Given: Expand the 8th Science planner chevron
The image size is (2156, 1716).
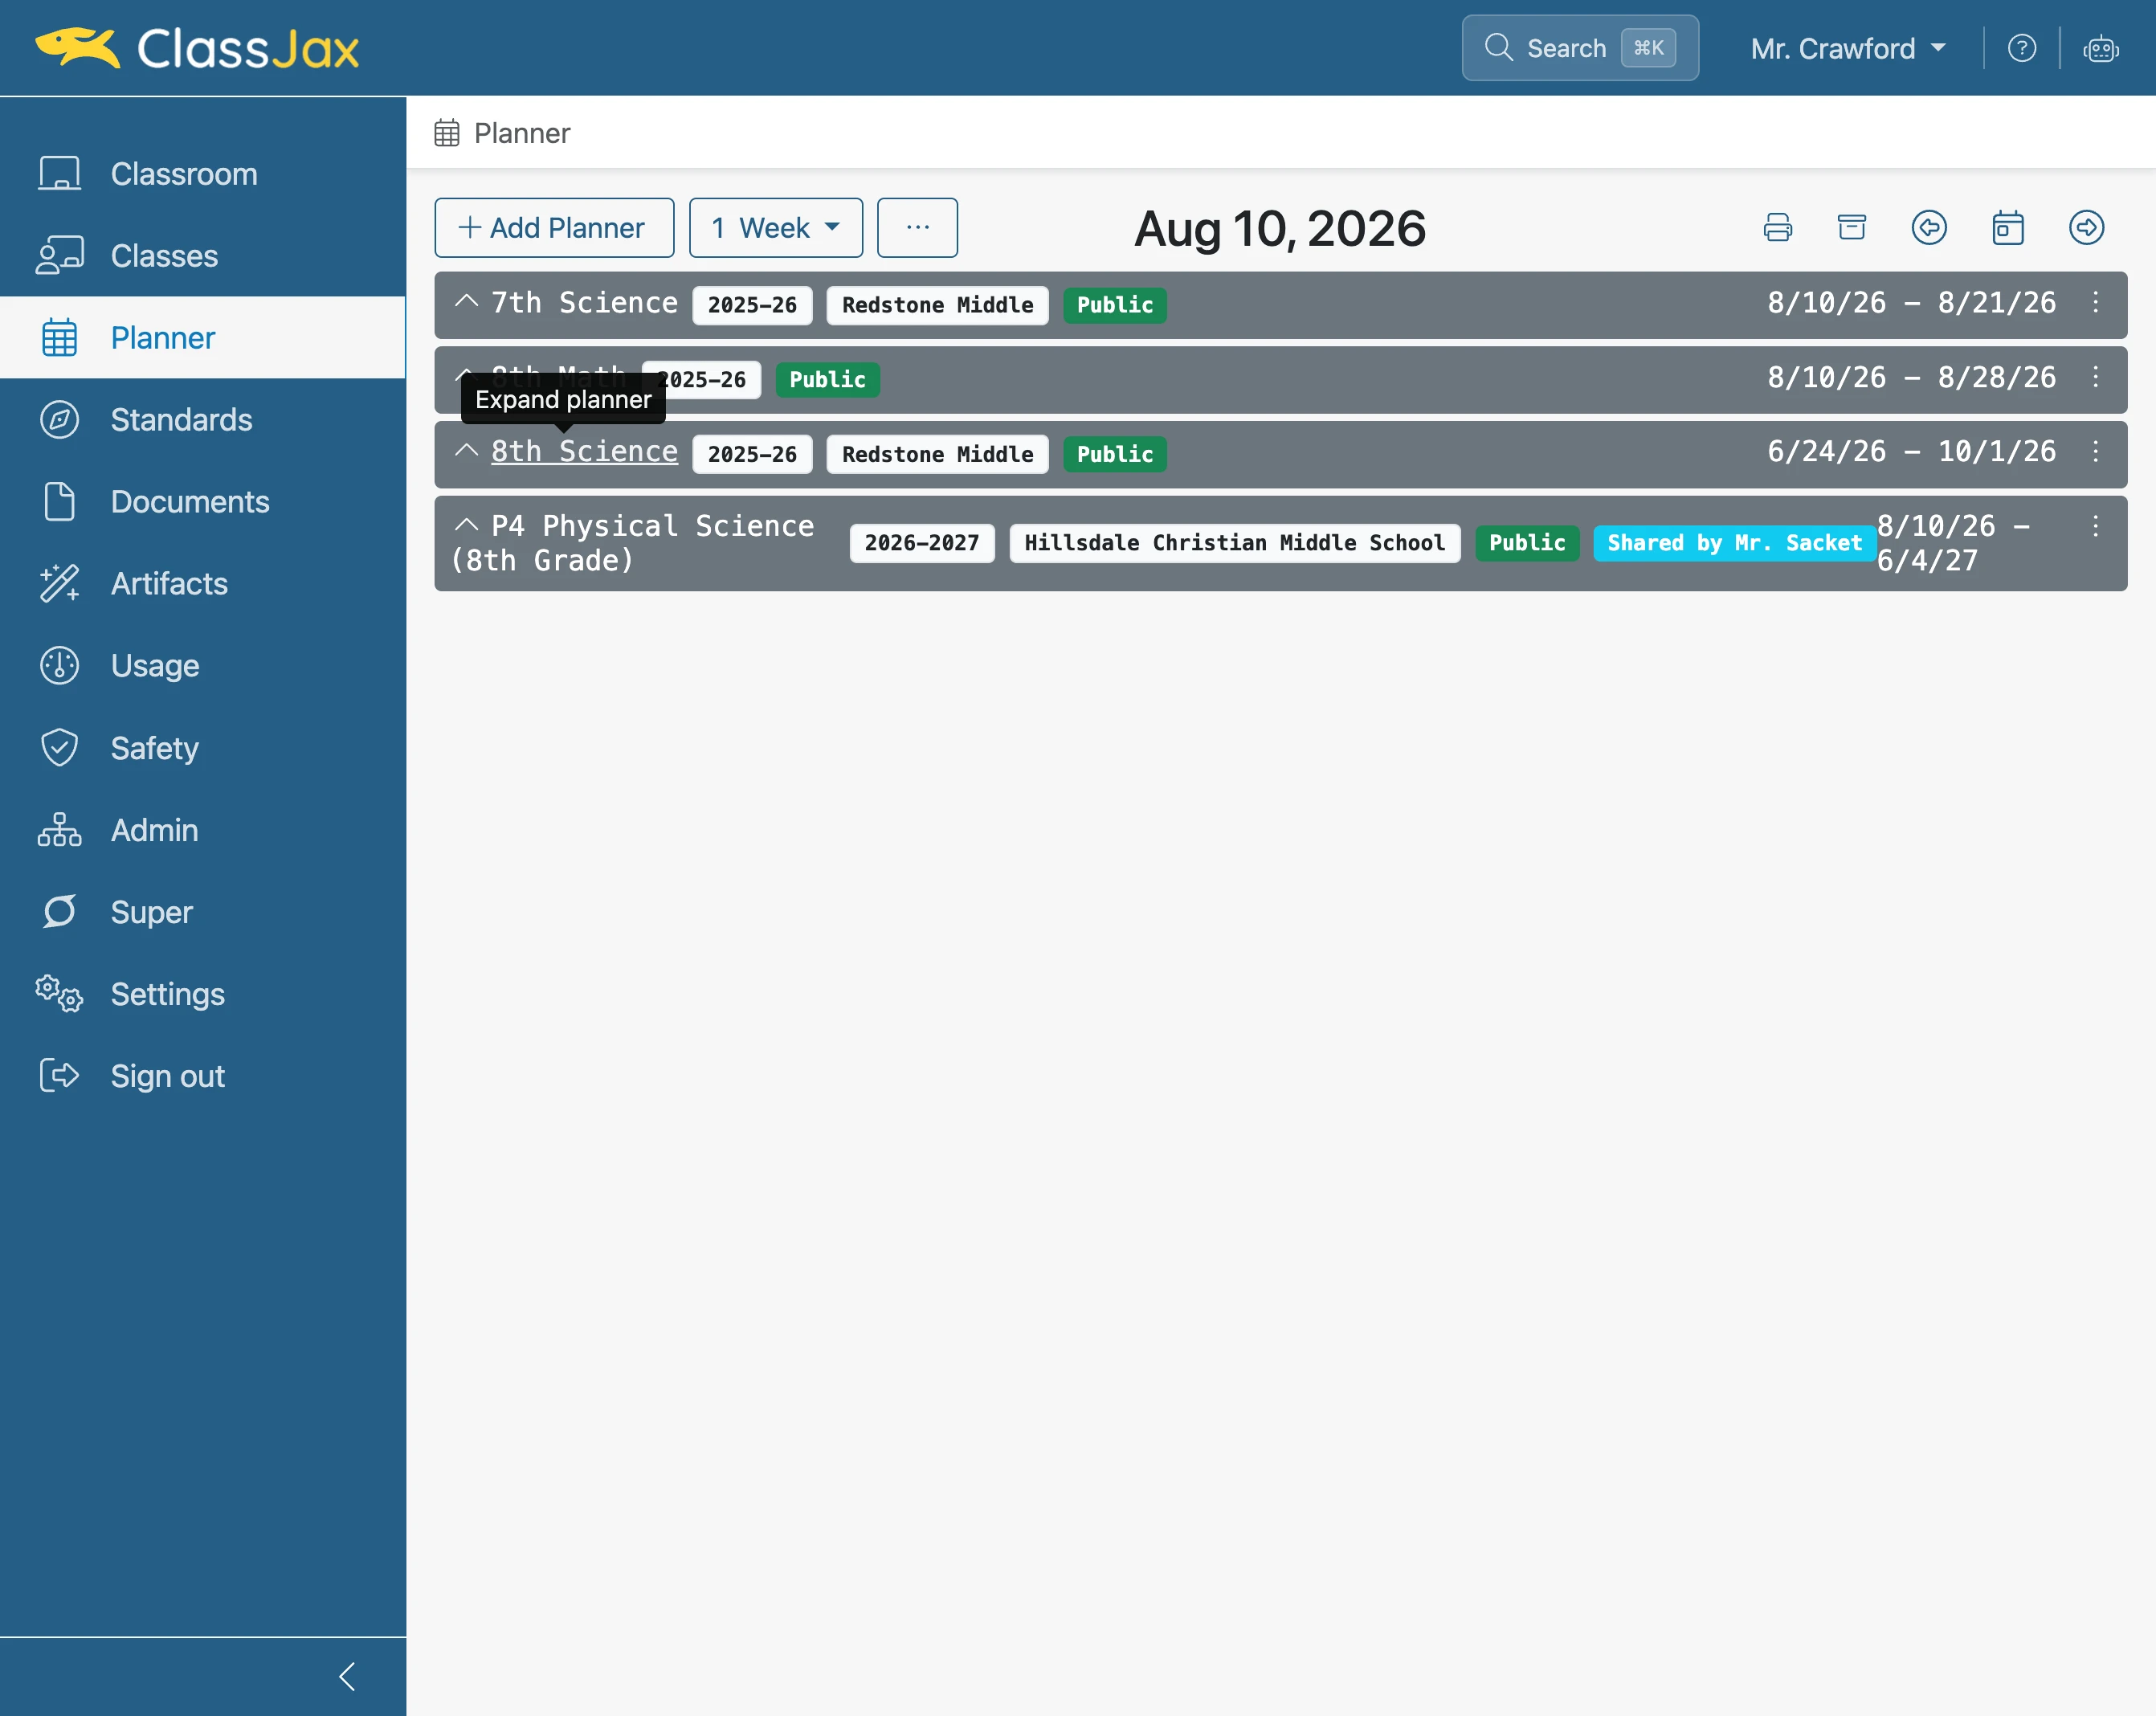Looking at the screenshot, I should pos(466,450).
